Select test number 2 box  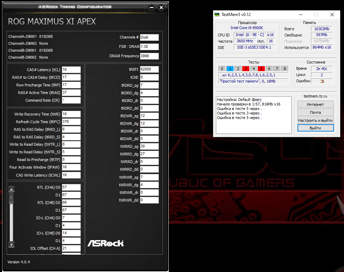238,69
